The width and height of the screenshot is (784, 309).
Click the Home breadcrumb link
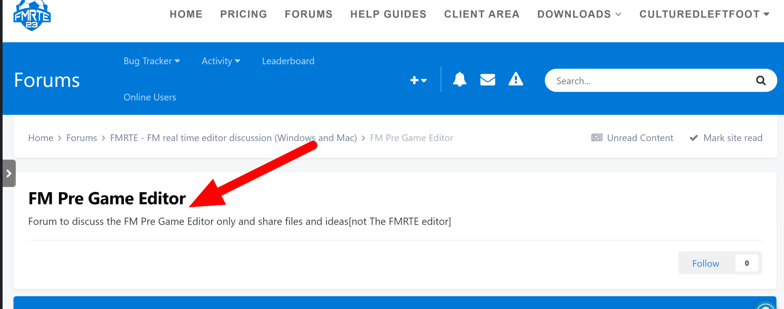coord(41,138)
